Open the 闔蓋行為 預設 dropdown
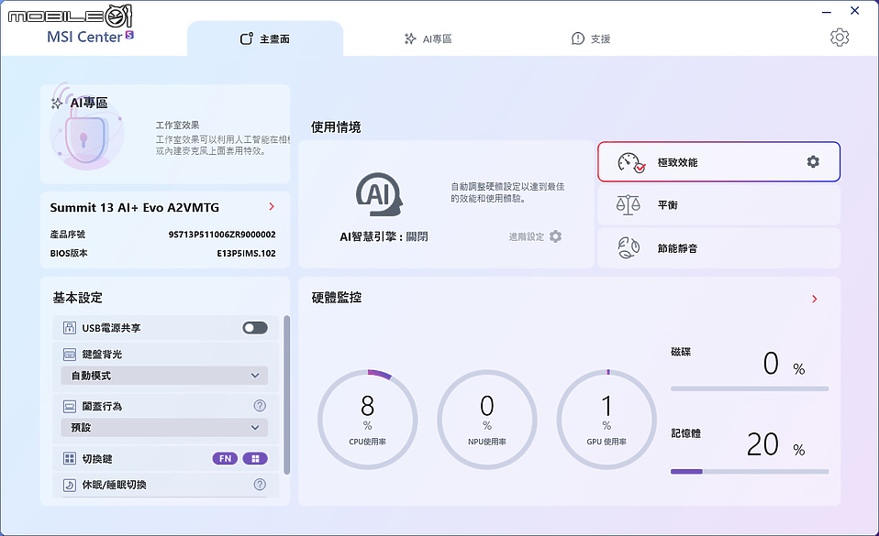 [164, 427]
